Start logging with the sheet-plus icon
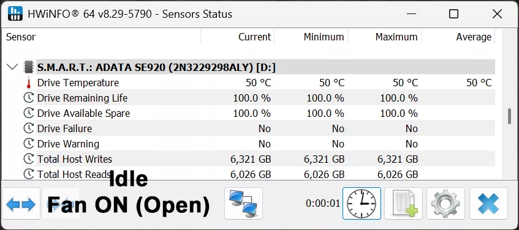519x230 pixels. point(403,204)
